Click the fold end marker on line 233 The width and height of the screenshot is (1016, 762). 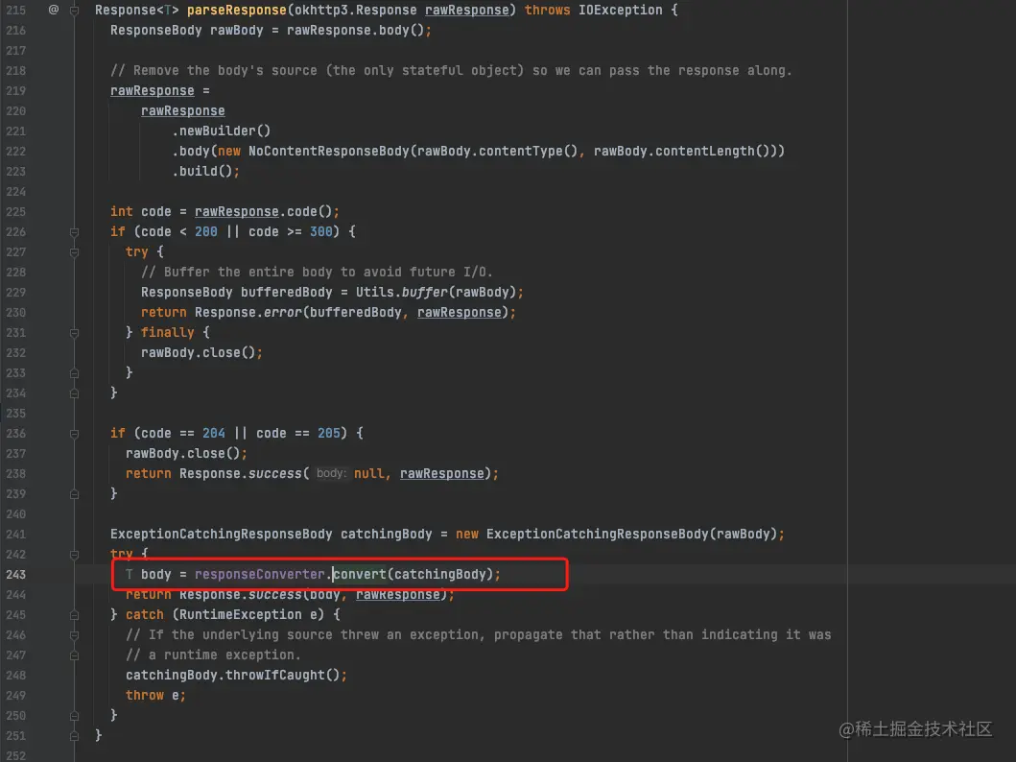tap(75, 373)
